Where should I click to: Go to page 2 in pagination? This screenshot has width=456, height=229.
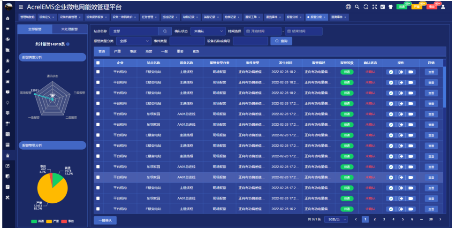[x=374, y=219]
